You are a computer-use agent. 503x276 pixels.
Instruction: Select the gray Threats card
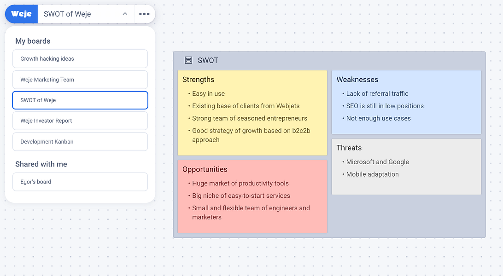pos(406,167)
